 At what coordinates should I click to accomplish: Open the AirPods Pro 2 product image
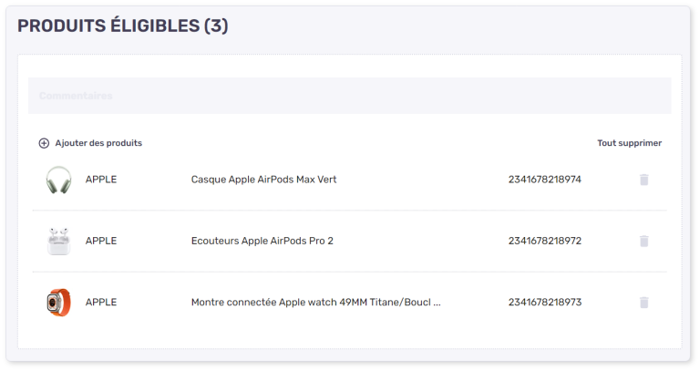click(58, 241)
